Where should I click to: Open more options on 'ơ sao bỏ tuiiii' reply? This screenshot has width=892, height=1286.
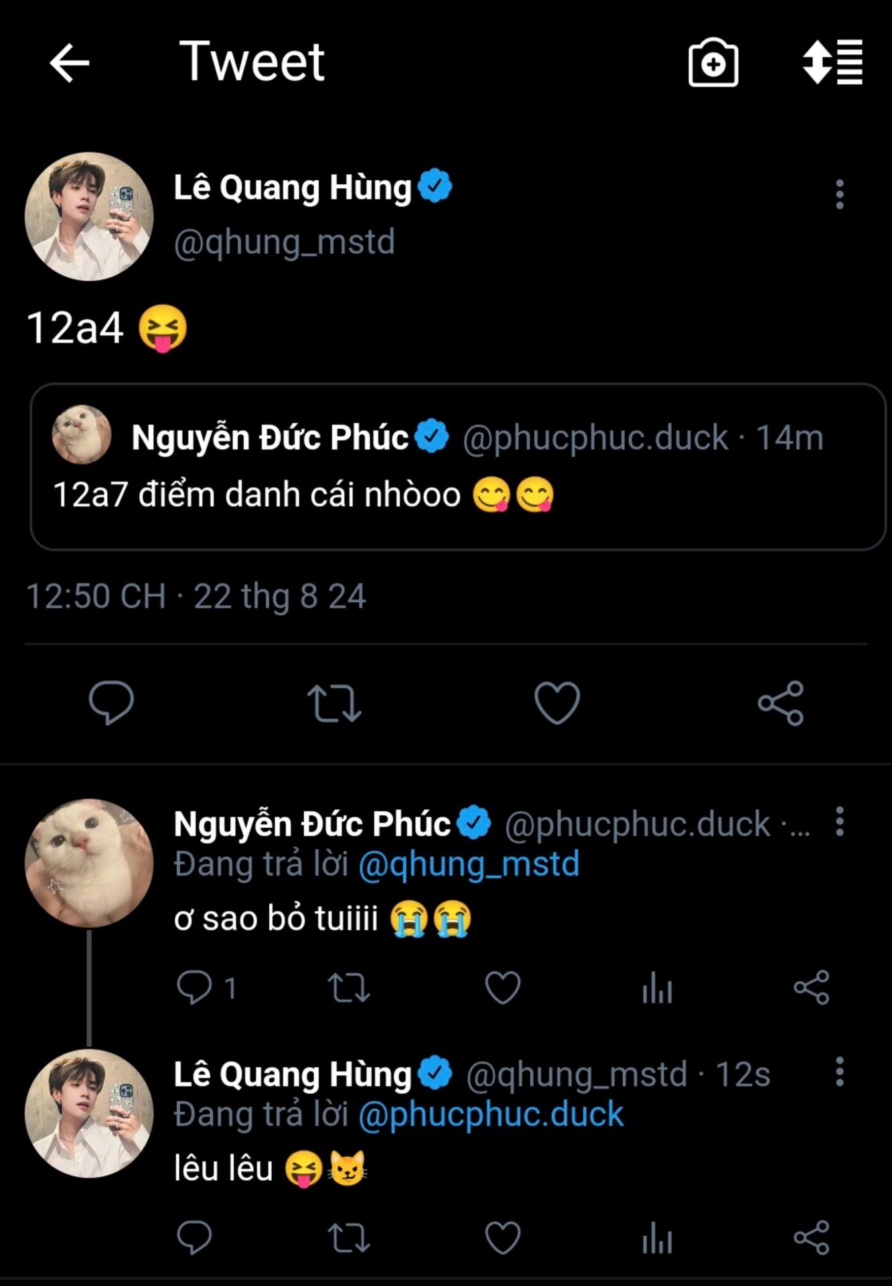point(839,821)
